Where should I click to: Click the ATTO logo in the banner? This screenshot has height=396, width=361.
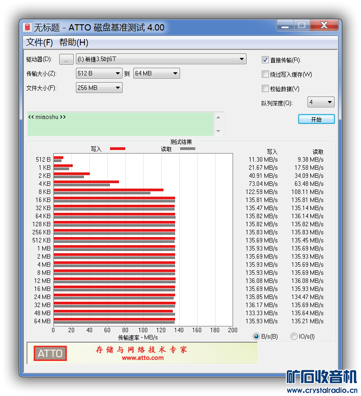coord(50,353)
